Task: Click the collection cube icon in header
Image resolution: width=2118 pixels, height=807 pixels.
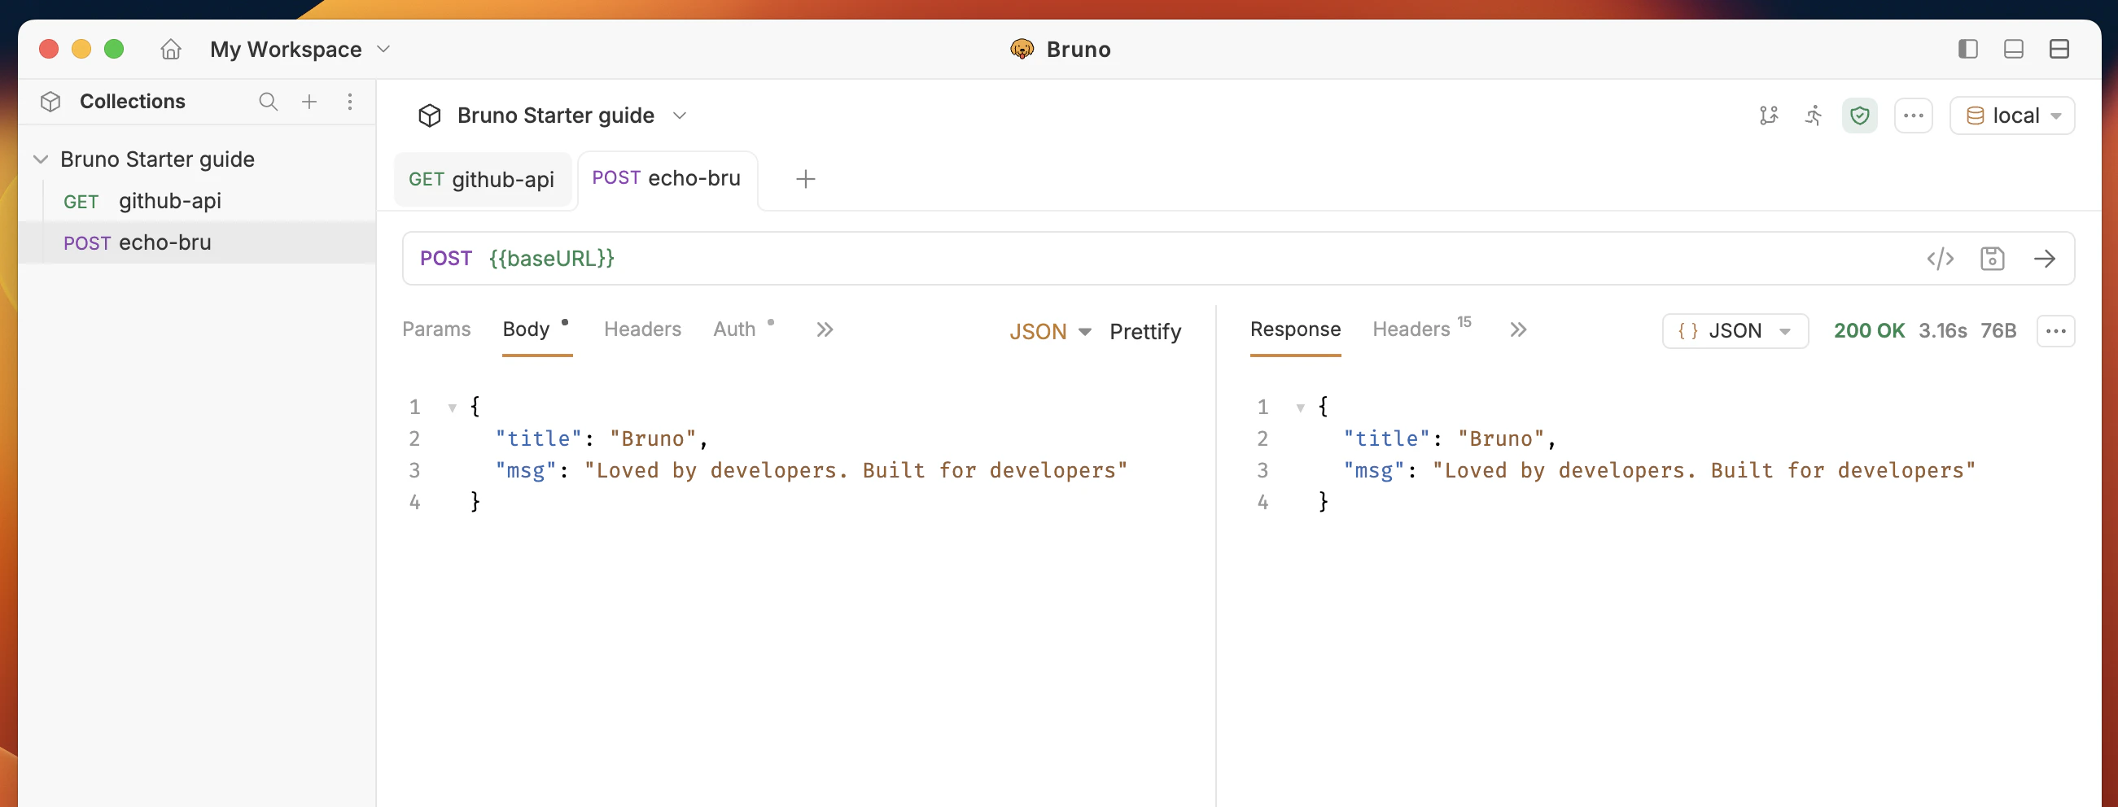Action: 429,116
